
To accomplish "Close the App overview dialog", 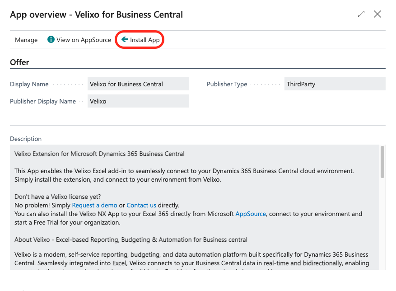I will tap(377, 14).
